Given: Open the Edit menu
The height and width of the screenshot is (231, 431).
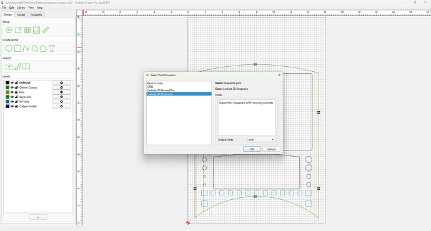Looking at the screenshot, I should tap(11, 7).
